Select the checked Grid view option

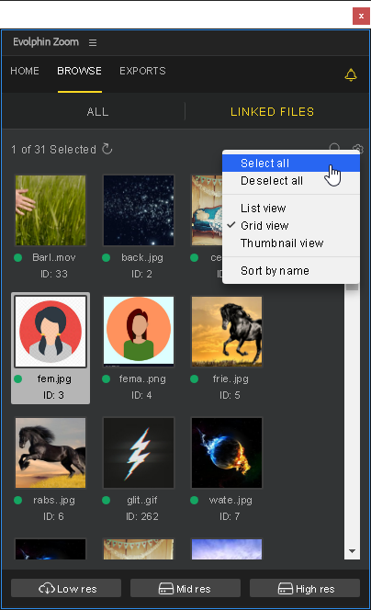click(x=291, y=226)
